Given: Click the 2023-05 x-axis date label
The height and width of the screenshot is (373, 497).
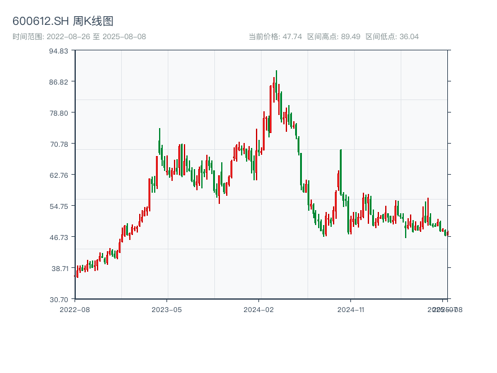Looking at the screenshot, I should tap(167, 309).
